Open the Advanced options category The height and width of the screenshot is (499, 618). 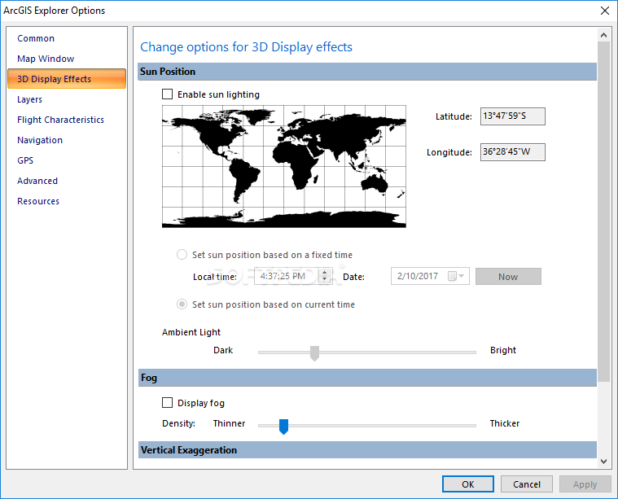point(37,181)
